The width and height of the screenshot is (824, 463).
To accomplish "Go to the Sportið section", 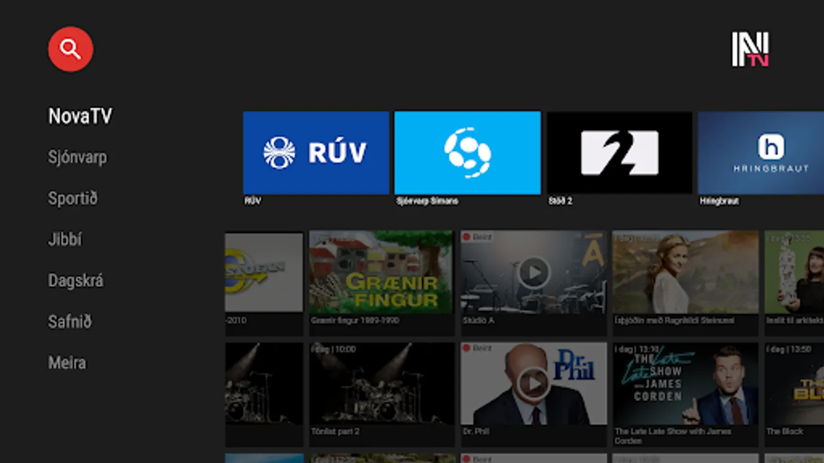I will pyautogui.click(x=73, y=198).
